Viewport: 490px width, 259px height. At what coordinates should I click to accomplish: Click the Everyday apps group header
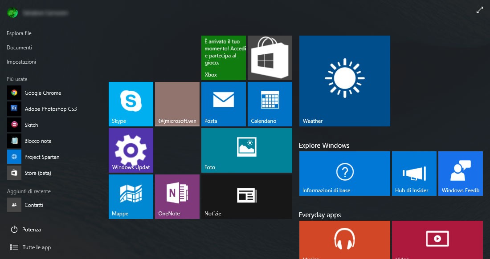320,215
